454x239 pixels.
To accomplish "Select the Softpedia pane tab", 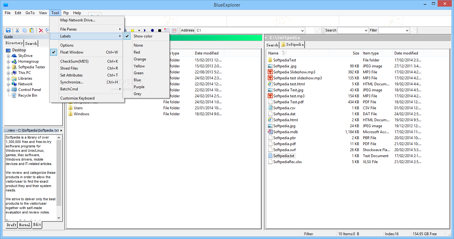I will pyautogui.click(x=293, y=45).
